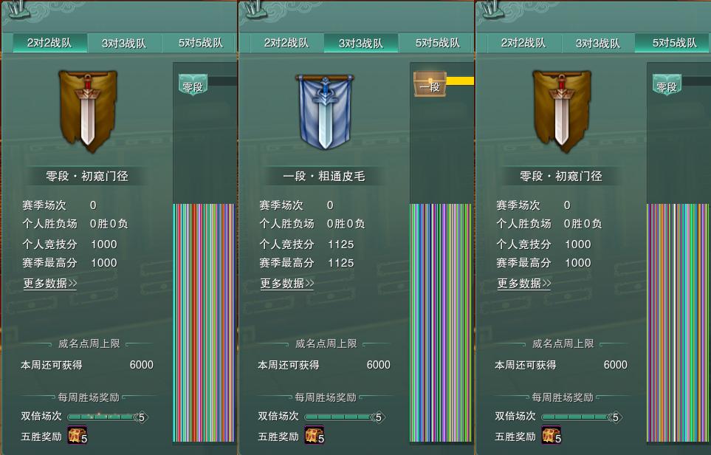711x455 pixels.
Task: Switch to 3对3战队 tab in left panel
Action: pyautogui.click(x=124, y=43)
